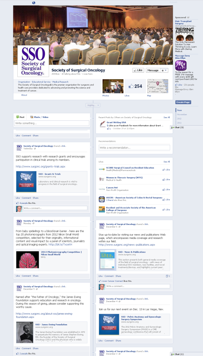Open 2012 Photomicrography Competition link title
The width and height of the screenshot is (203, 356).
pyautogui.click(x=61, y=253)
